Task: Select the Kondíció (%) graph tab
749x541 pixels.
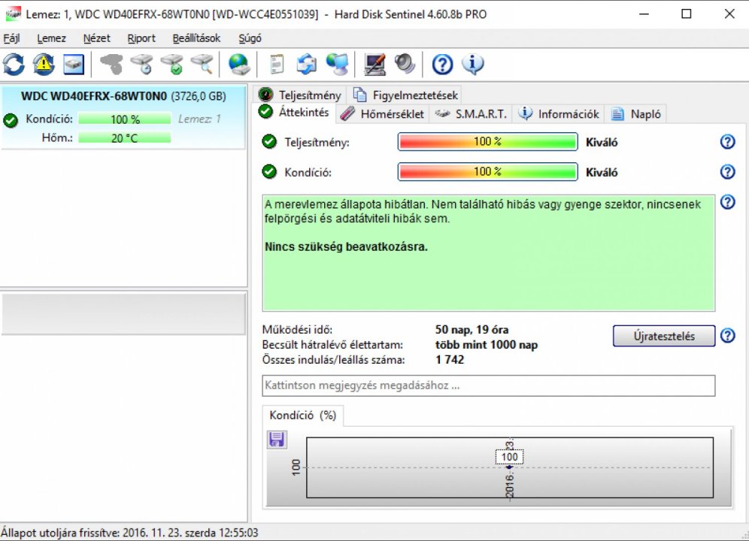Action: pos(303,416)
